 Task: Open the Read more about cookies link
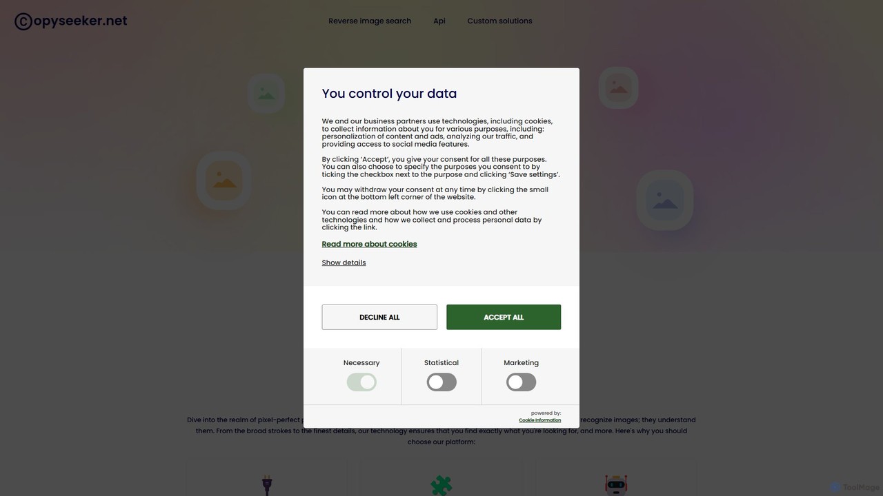point(369,244)
